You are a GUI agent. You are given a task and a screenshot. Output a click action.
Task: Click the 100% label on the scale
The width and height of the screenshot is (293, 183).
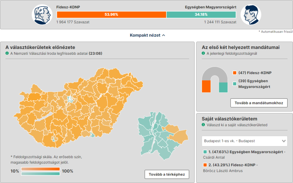[x=68, y=171]
